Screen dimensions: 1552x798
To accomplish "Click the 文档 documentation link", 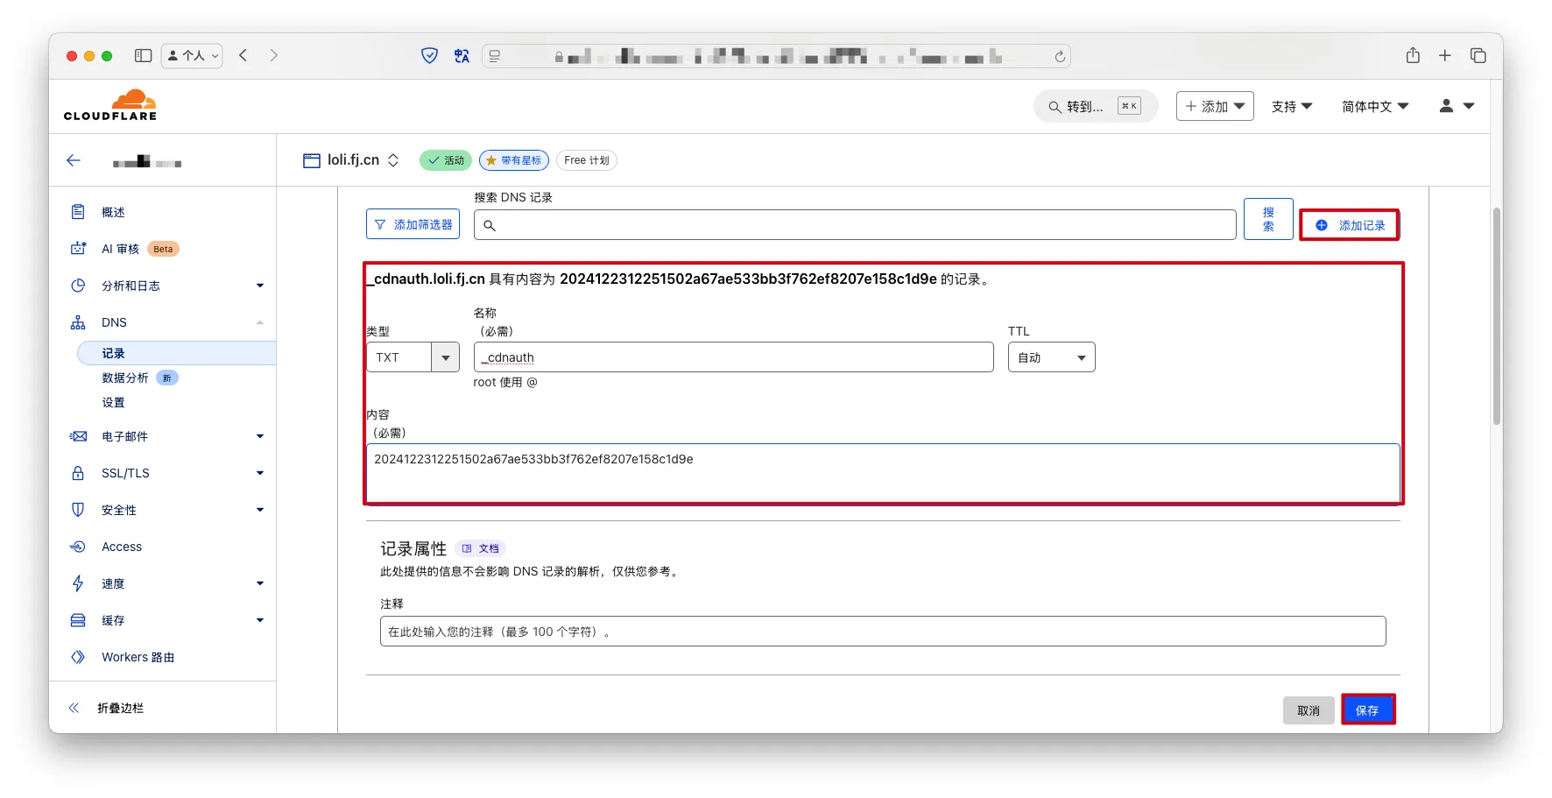I will pyautogui.click(x=481, y=548).
